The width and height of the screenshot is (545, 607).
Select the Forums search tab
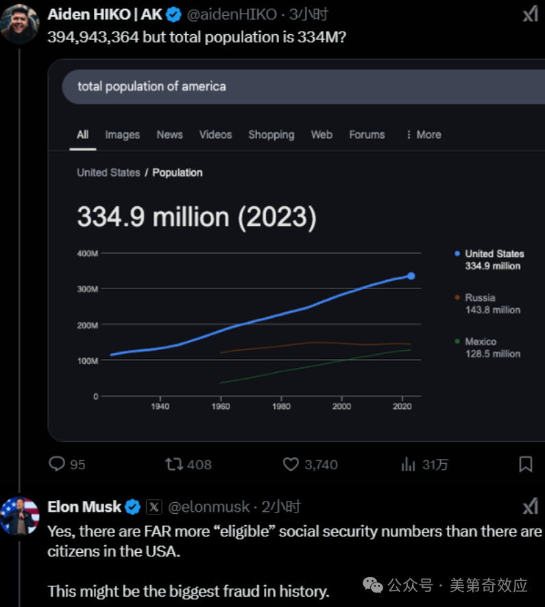click(367, 135)
